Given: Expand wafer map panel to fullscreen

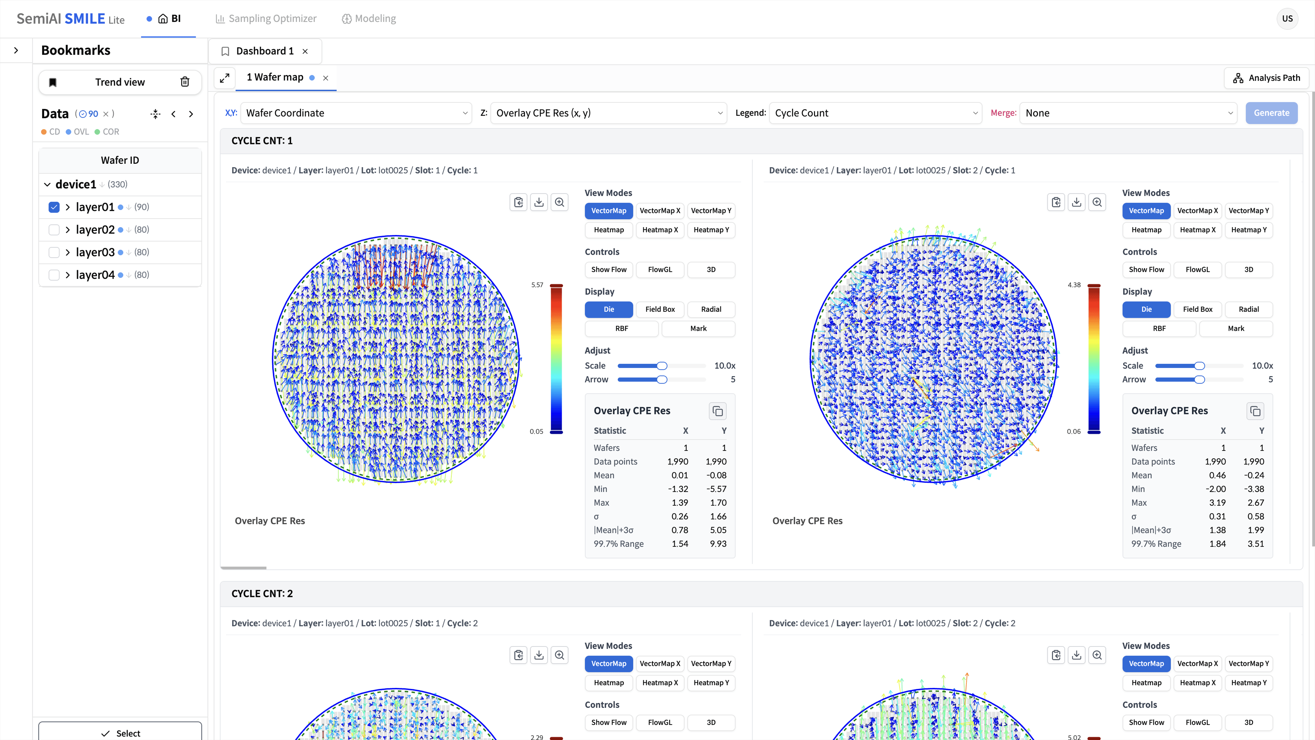Looking at the screenshot, I should 225,78.
